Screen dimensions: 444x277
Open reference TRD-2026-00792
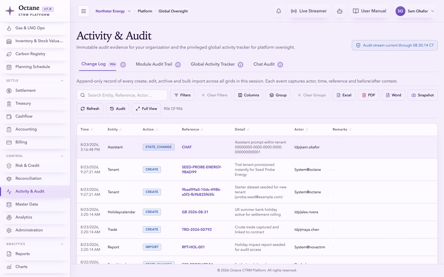197,230
